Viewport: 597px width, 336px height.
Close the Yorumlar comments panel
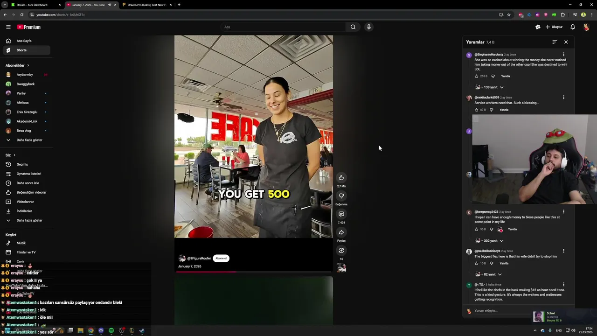click(566, 42)
